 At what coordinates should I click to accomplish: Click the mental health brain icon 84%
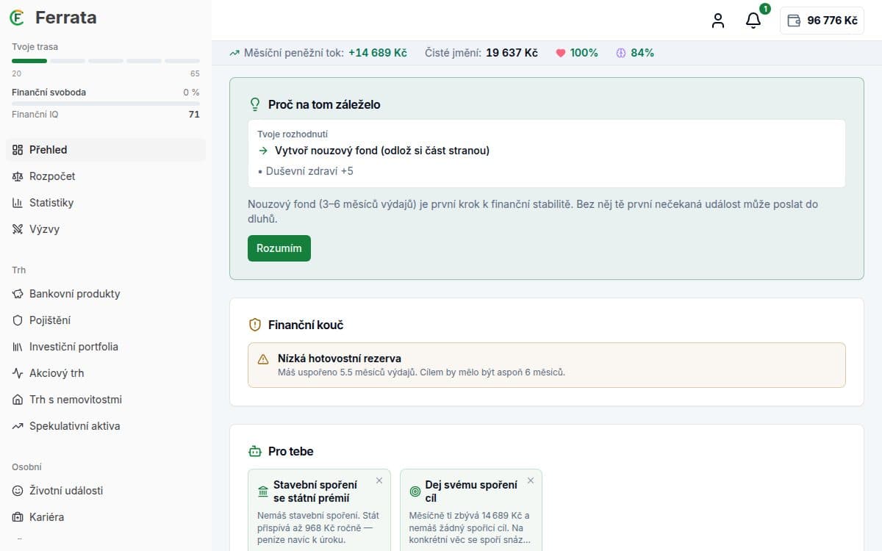click(620, 53)
